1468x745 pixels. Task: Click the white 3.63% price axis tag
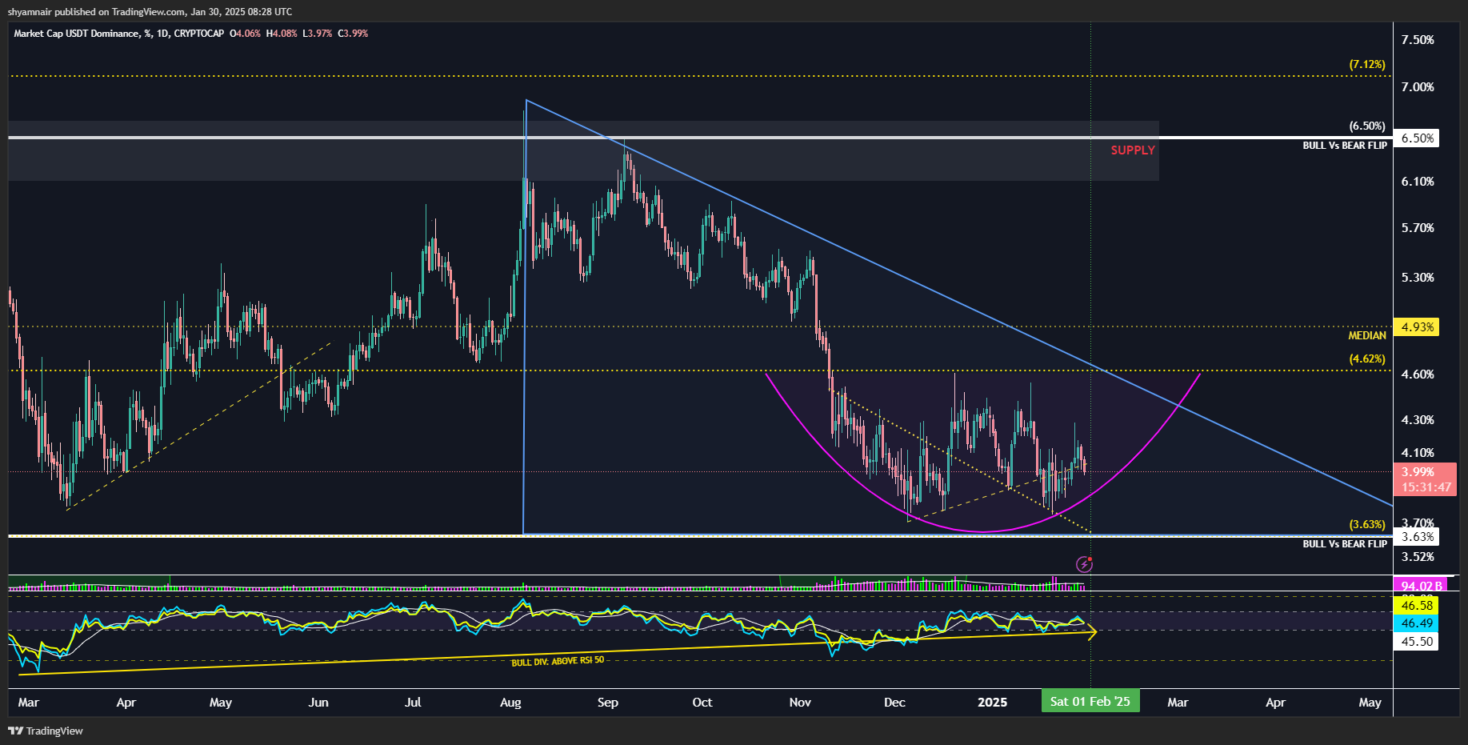1417,537
